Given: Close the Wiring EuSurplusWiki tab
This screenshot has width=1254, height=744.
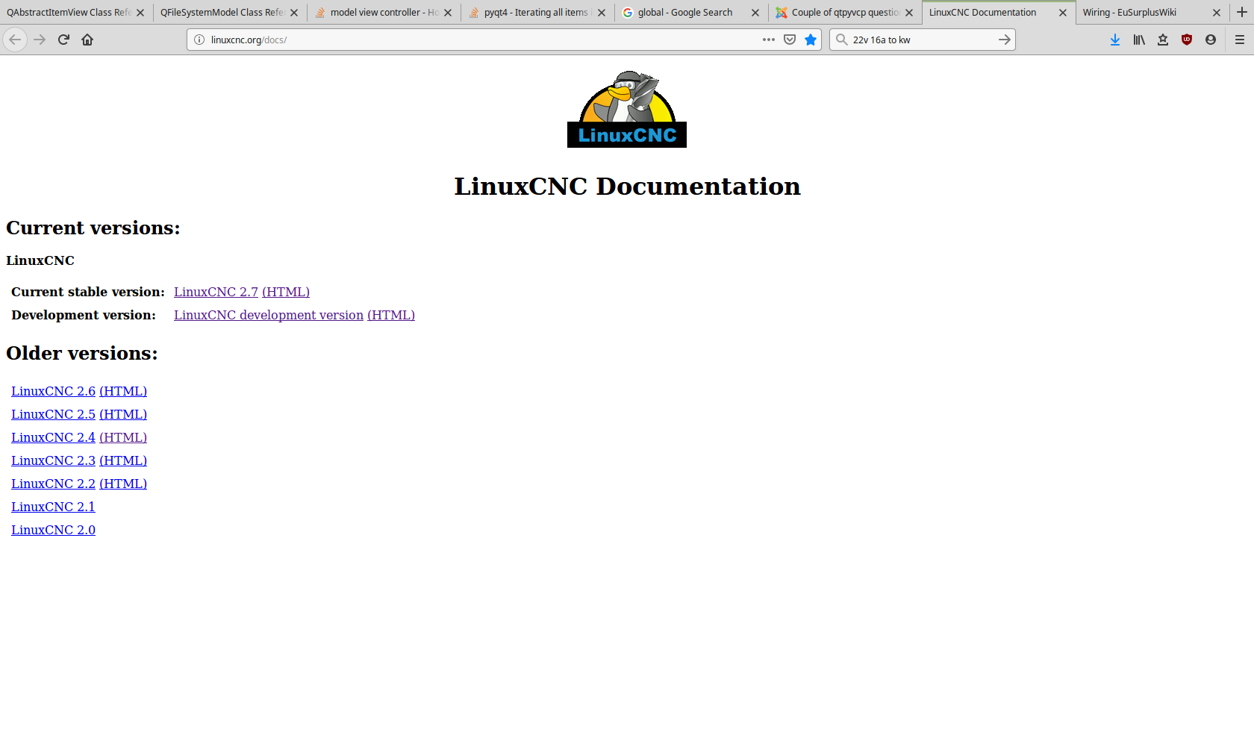Looking at the screenshot, I should click(x=1217, y=13).
